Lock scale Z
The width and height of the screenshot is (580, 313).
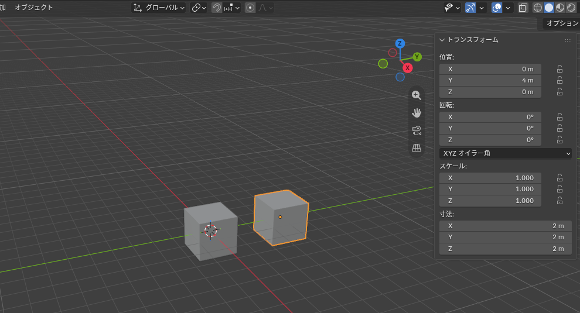559,200
